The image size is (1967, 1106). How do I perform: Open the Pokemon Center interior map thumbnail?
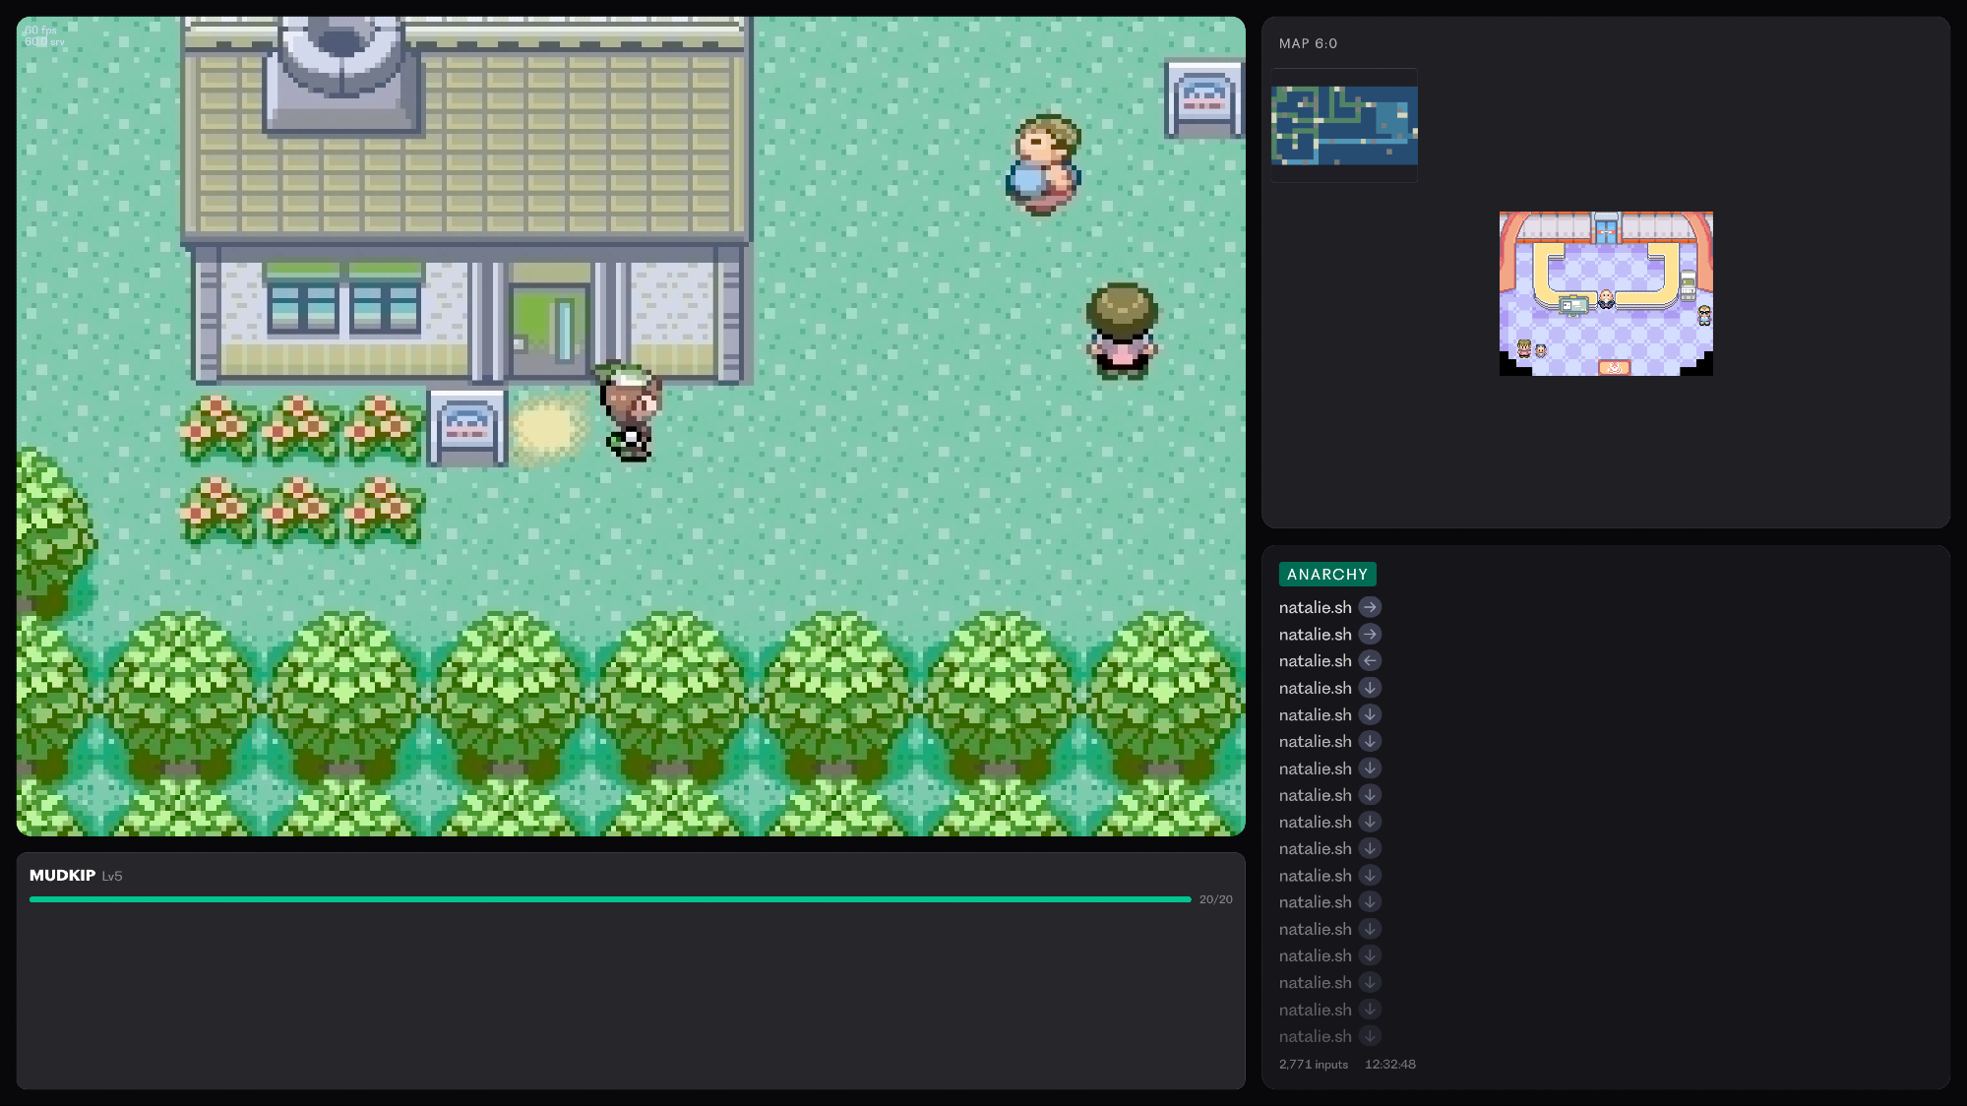coord(1605,293)
